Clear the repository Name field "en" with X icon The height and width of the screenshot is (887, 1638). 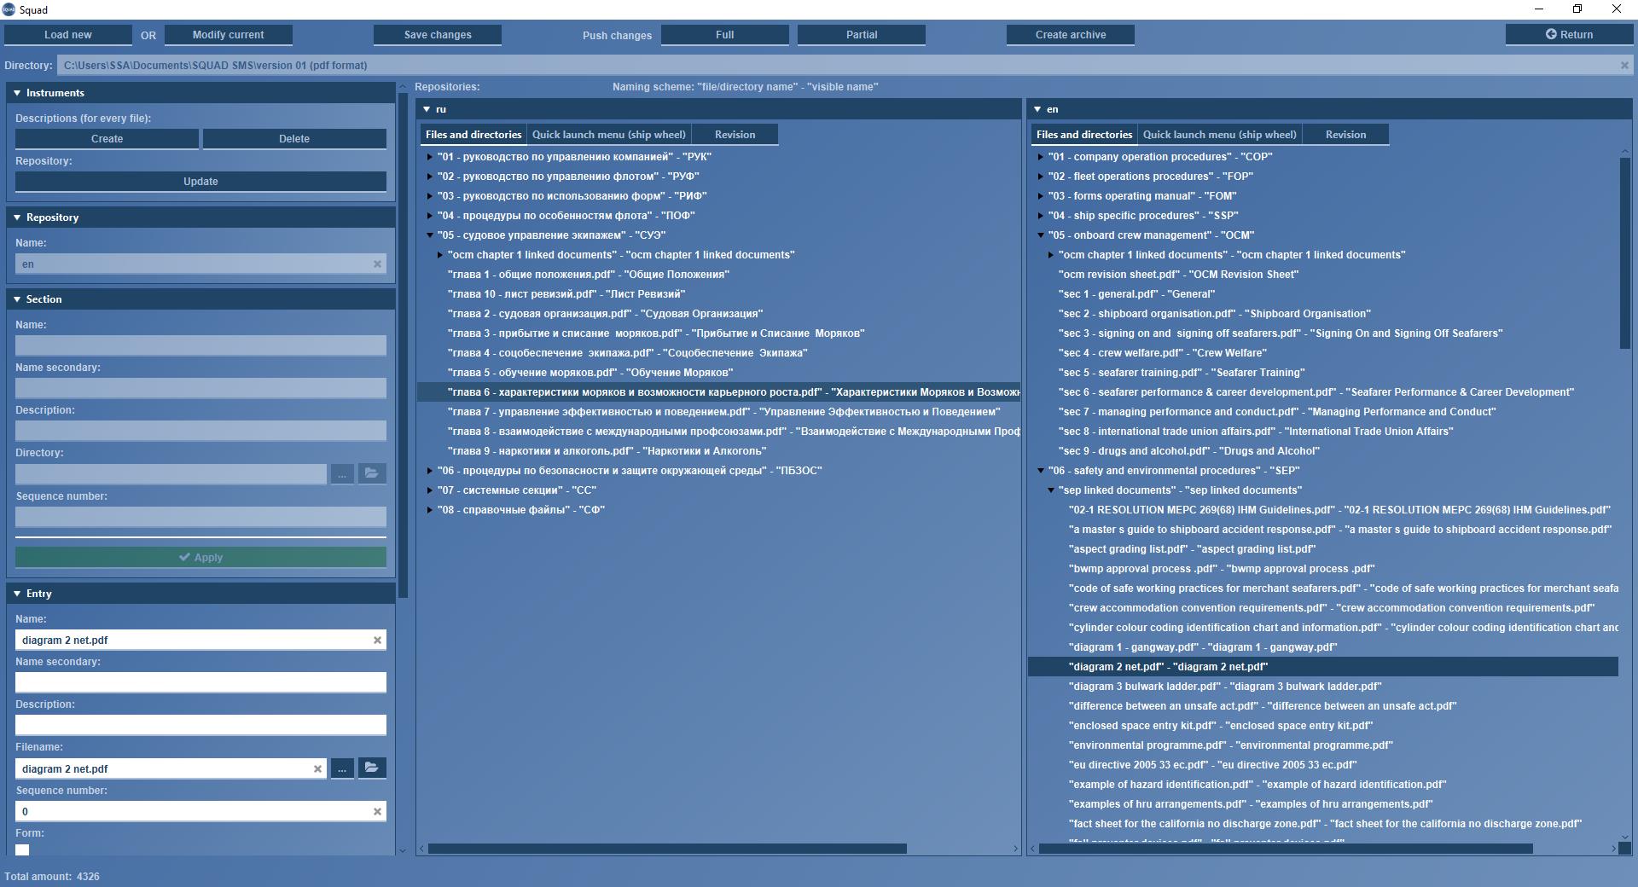point(378,264)
